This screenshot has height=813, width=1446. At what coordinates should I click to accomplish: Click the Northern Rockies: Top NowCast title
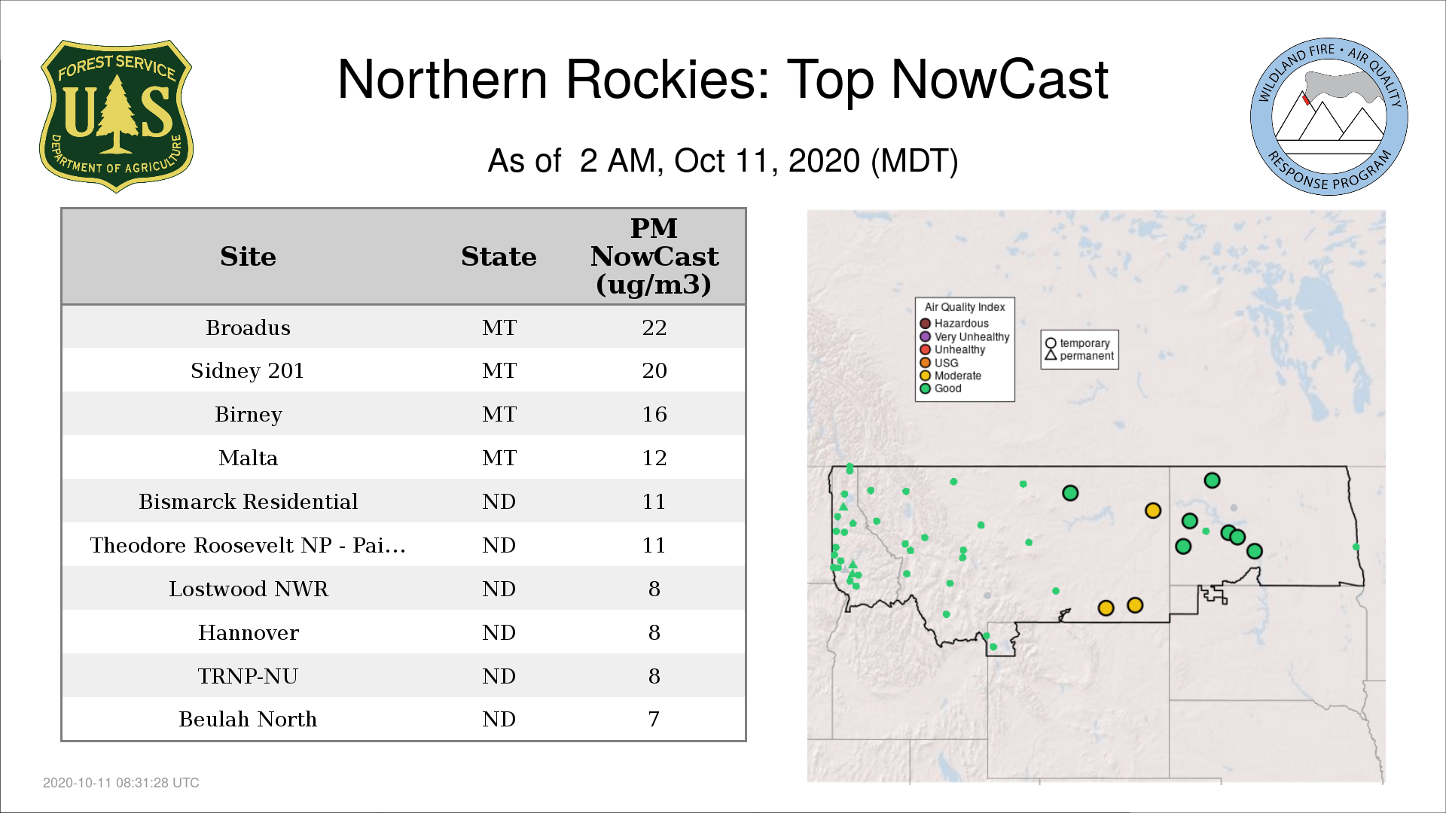[722, 80]
